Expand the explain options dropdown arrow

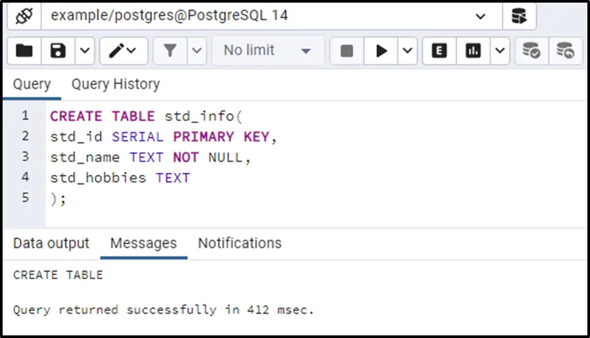point(500,51)
